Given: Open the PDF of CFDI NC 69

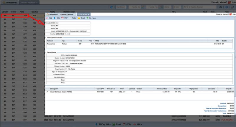Looking at the screenshot, I should coord(64,18).
